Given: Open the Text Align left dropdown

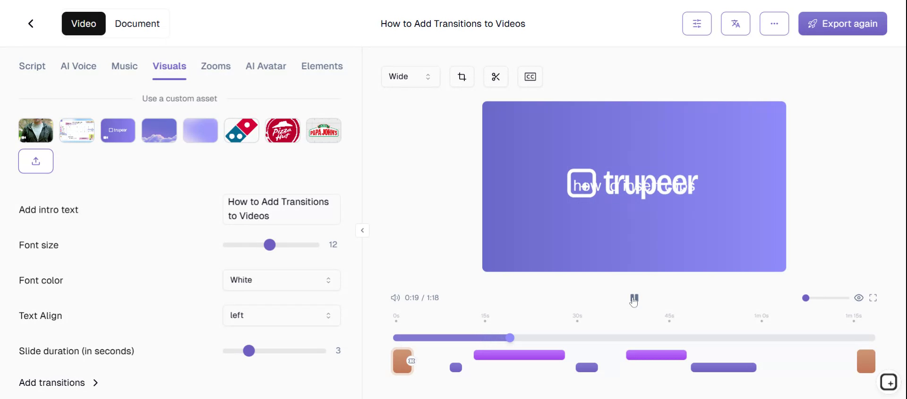Looking at the screenshot, I should (282, 316).
